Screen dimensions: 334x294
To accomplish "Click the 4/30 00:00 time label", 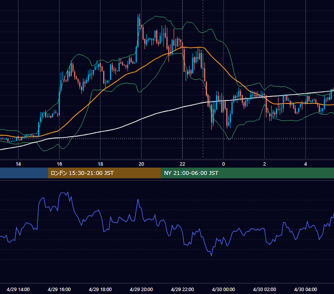I will click(223, 289).
